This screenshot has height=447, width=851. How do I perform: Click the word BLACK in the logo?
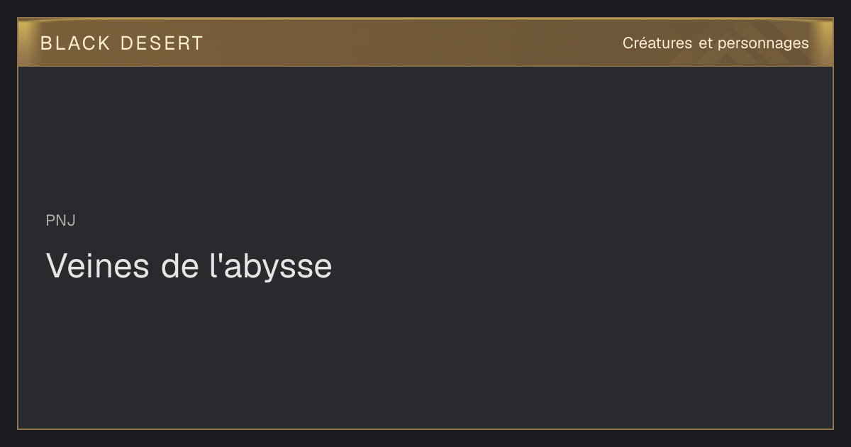click(x=76, y=43)
